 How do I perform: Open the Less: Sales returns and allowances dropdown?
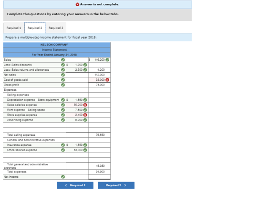(34, 70)
